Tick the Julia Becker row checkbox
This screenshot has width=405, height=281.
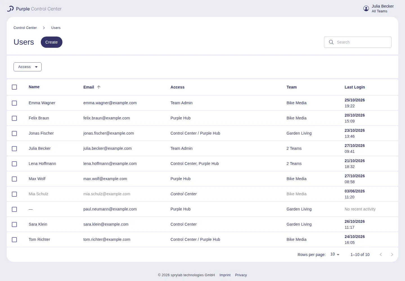point(14,149)
